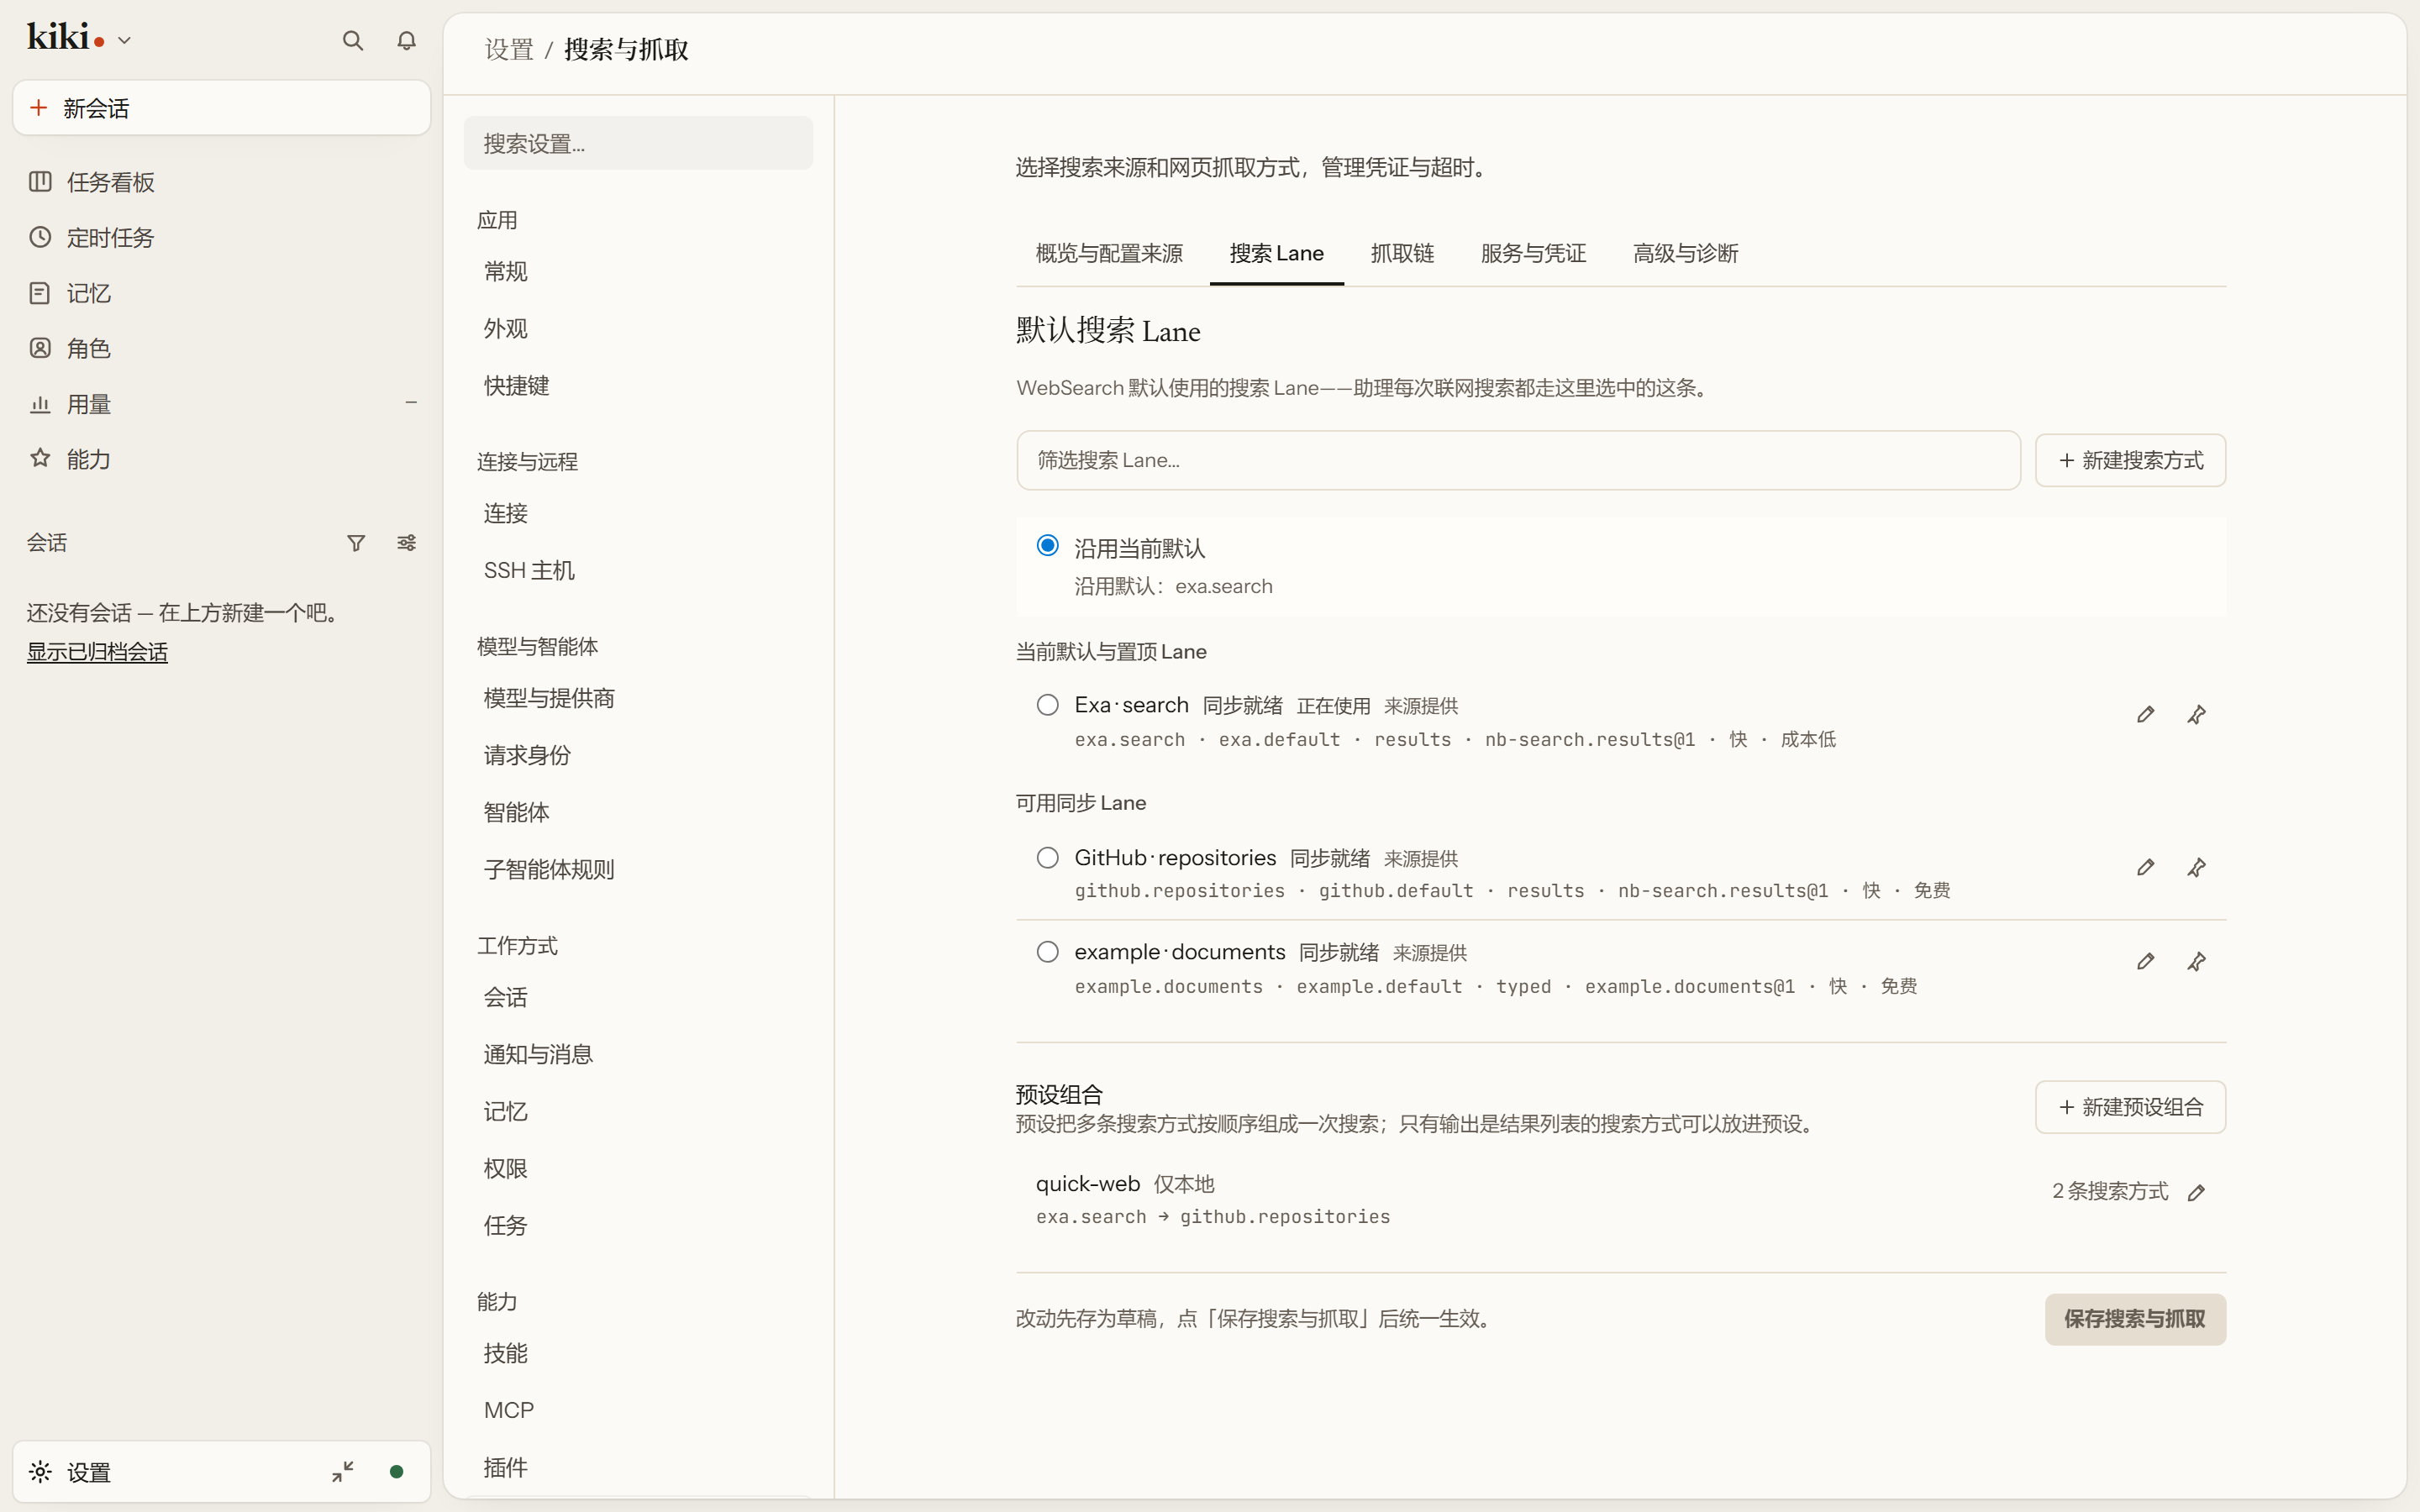Open 子智能体规则 settings page
Viewport: 2420px width, 1512px height.
(x=638, y=869)
